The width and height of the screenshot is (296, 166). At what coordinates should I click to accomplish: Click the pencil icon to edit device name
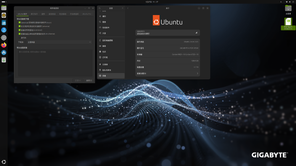(x=197, y=33)
